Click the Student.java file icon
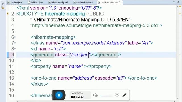The width and height of the screenshot is (182, 102). (x=8, y=3)
